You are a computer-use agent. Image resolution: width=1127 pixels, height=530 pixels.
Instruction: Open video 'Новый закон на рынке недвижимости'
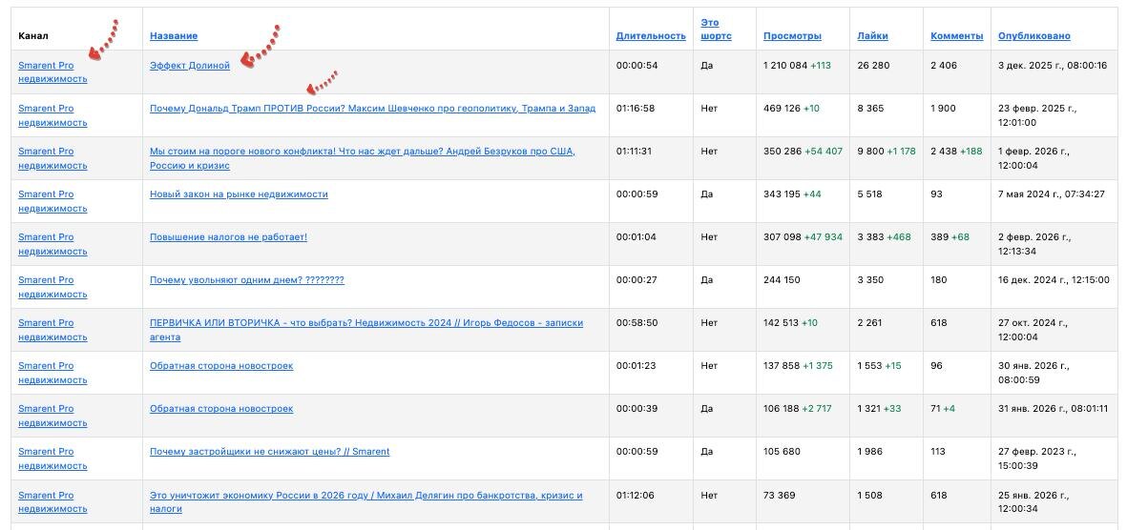(239, 194)
